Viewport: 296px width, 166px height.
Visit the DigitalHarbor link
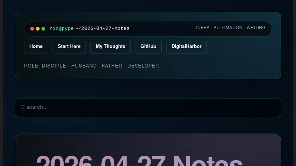point(186,47)
